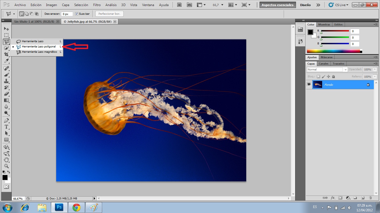Open the Mini Bridge collapsed panel icon
Screen dimensions: 380x213
coord(300,29)
